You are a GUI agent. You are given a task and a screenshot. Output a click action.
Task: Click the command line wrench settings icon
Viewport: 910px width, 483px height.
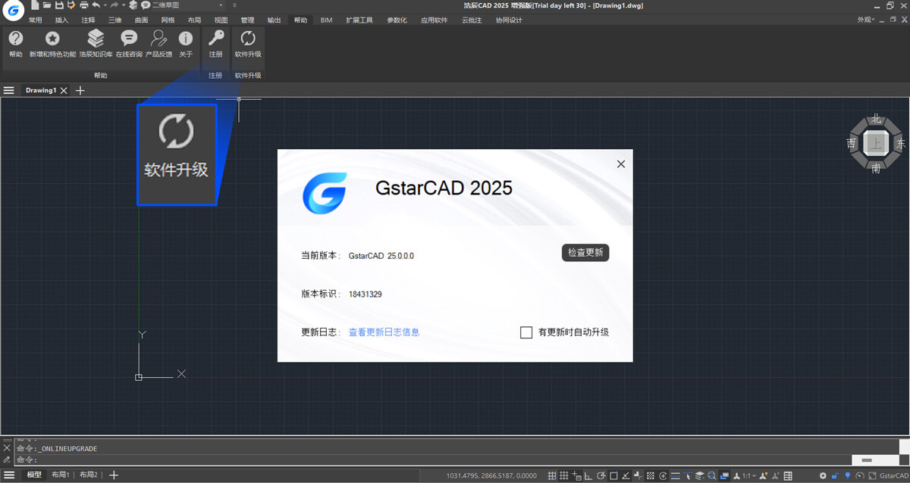7,460
